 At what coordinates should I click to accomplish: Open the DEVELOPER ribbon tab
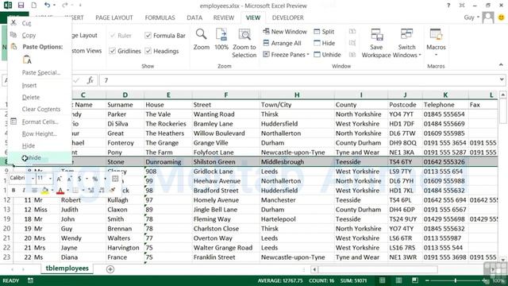287,17
